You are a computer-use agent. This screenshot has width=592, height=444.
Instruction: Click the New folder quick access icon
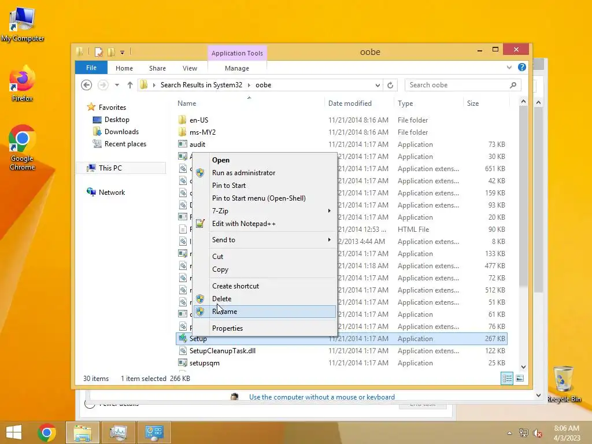pyautogui.click(x=111, y=51)
